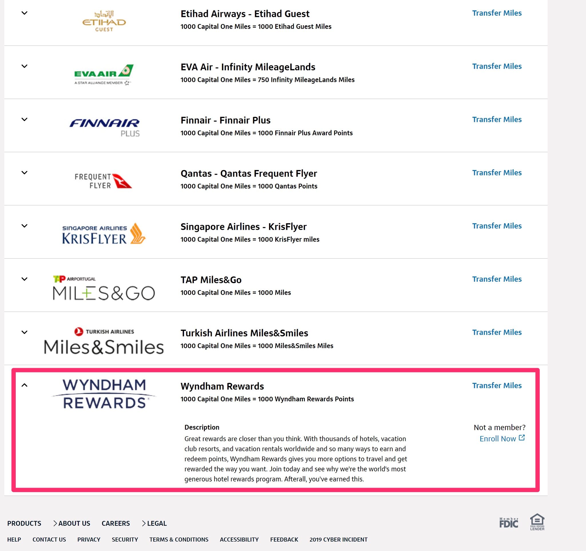The height and width of the screenshot is (551, 586).
Task: Expand the Finnair Plus row chevron
Action: (25, 119)
